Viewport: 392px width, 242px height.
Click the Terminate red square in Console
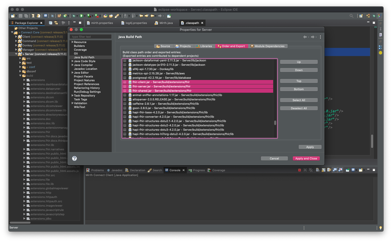(x=299, y=170)
